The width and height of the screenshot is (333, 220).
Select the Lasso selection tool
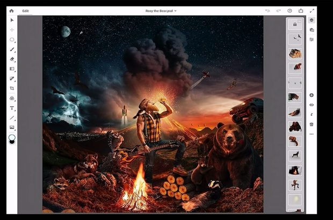(x=12, y=40)
